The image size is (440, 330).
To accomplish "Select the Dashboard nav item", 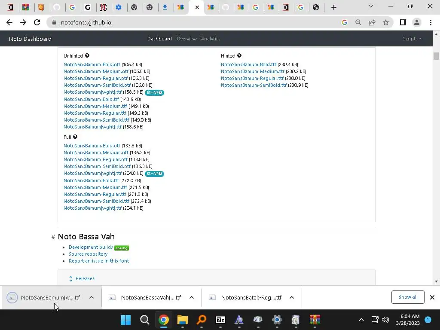I will [x=159, y=39].
